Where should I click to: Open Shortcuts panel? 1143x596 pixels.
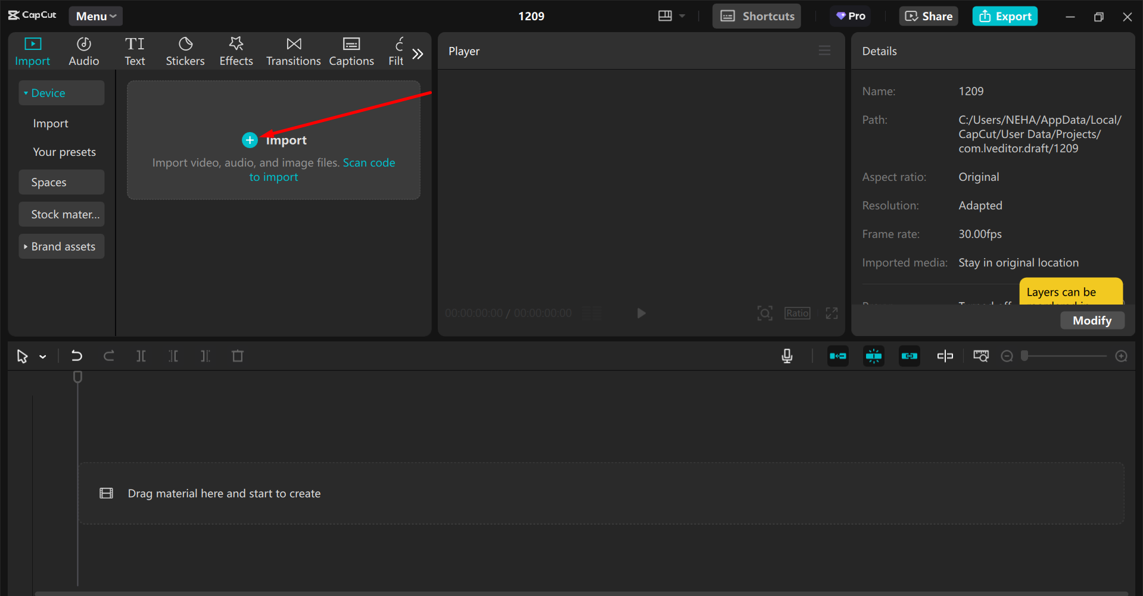pos(756,16)
